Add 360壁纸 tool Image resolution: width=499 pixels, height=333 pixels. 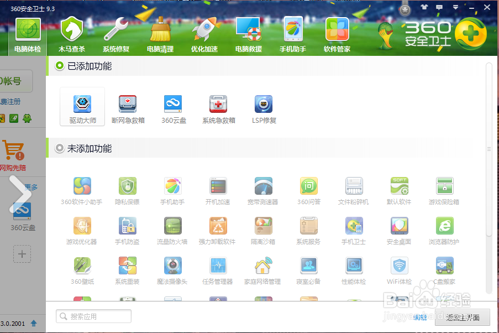coord(82,270)
